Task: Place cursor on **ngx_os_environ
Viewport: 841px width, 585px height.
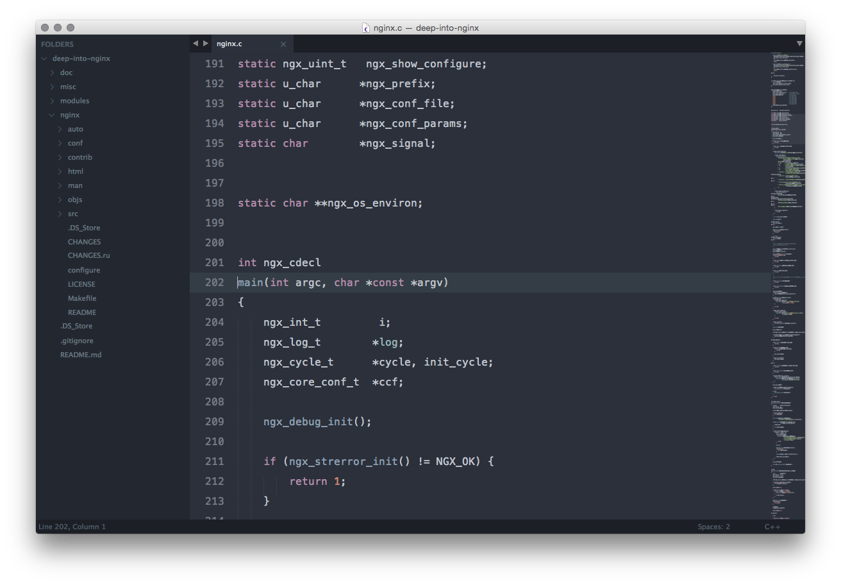Action: point(369,203)
